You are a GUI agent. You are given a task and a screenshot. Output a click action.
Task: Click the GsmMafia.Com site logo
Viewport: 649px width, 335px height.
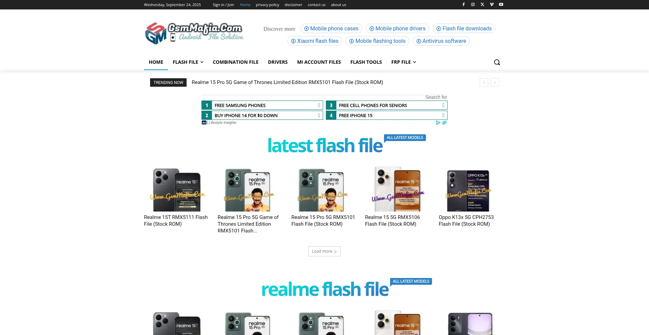pos(194,33)
